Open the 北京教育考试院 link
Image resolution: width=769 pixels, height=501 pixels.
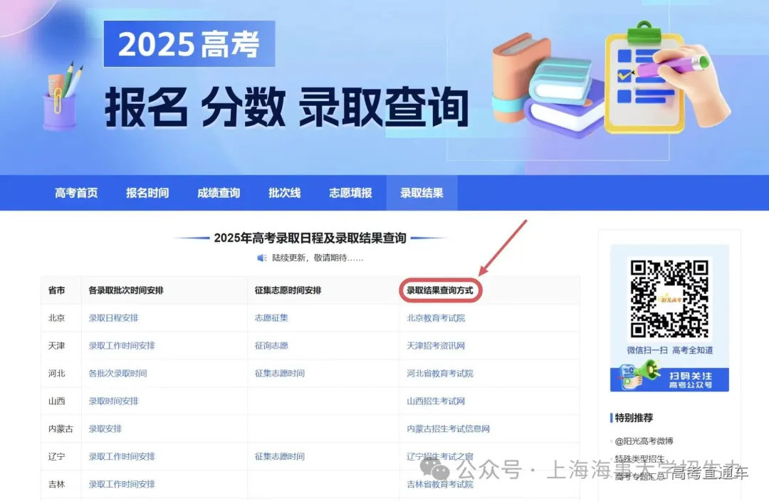click(435, 317)
